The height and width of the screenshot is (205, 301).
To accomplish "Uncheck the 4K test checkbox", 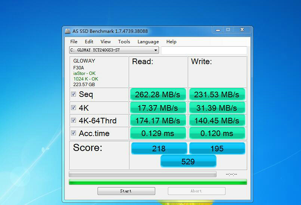I will pyautogui.click(x=73, y=108).
